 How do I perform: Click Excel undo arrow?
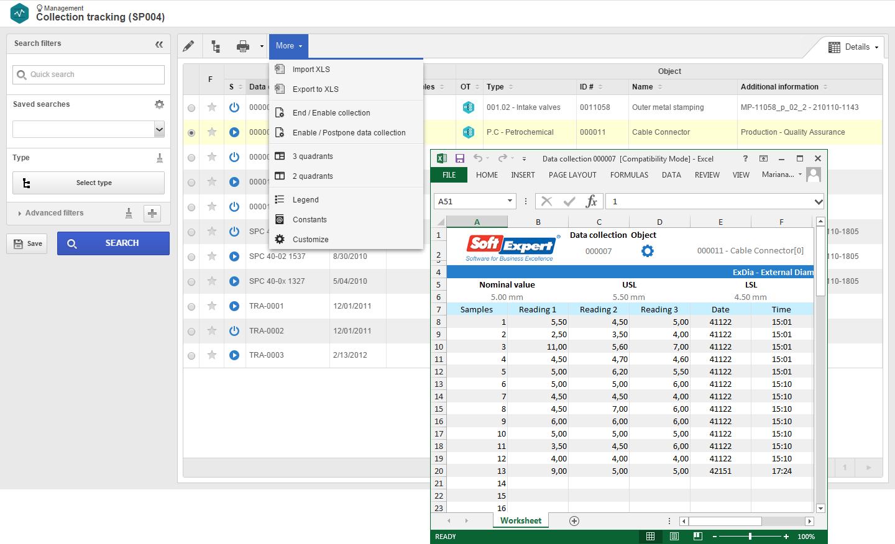pyautogui.click(x=478, y=158)
